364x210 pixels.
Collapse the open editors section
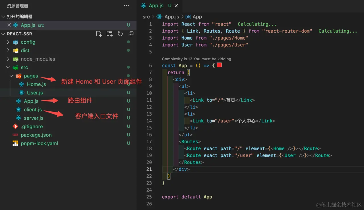coord(3,16)
